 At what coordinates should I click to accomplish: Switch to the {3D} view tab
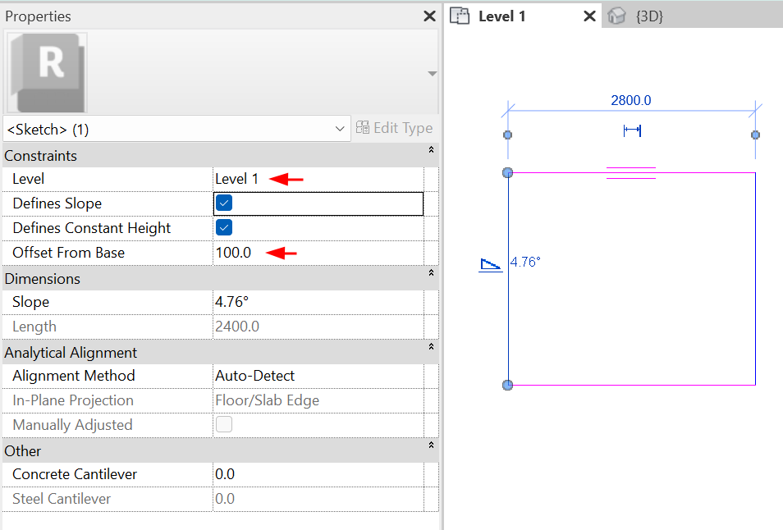(650, 16)
